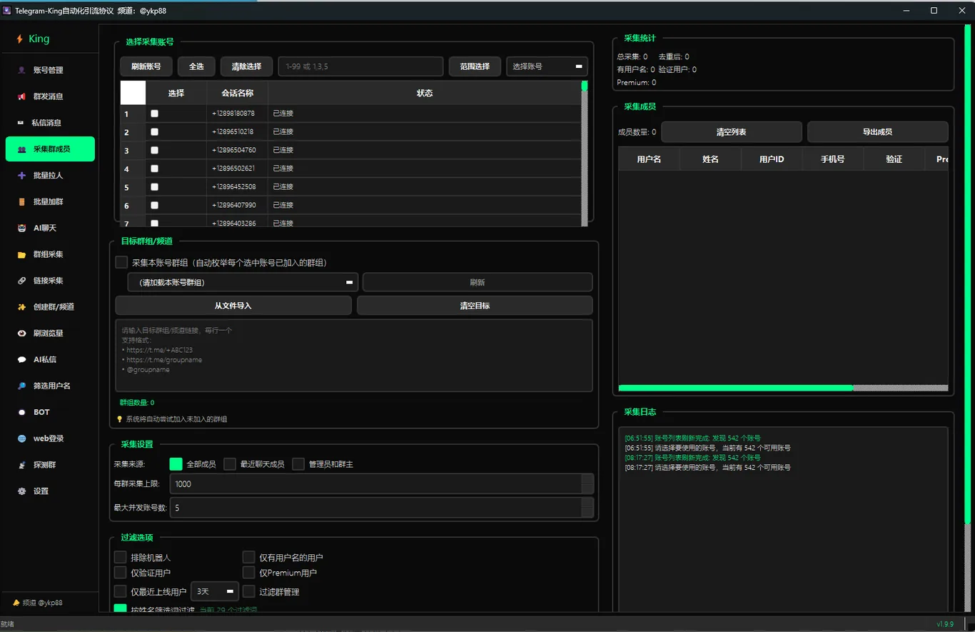Tick the checkbox for account +12896510218
This screenshot has height=632, width=975.
point(155,132)
